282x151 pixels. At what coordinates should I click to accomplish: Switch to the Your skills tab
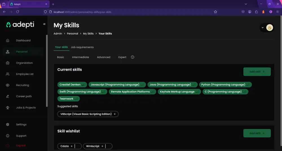click(61, 47)
